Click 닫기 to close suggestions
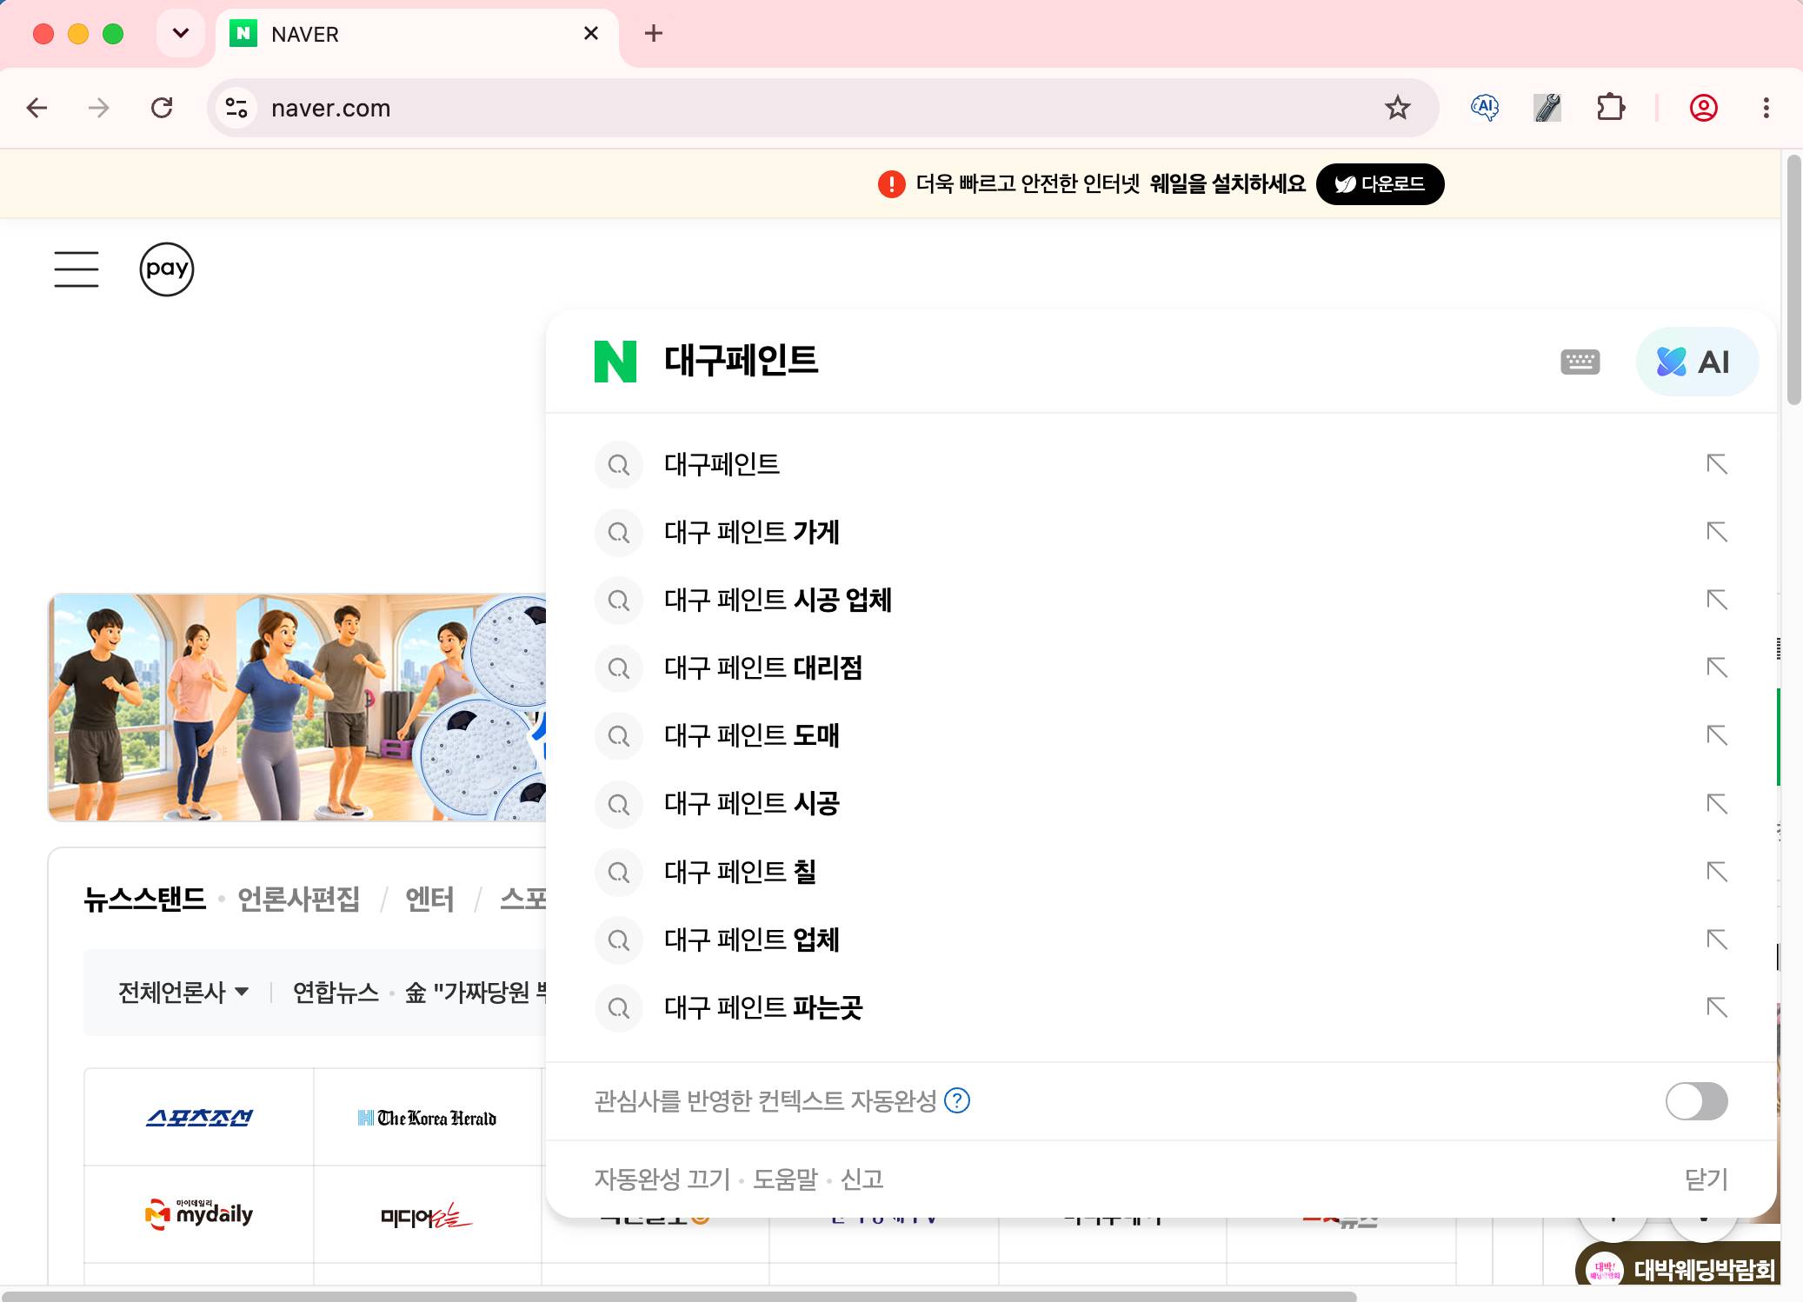Viewport: 1803px width, 1302px height. (1706, 1179)
